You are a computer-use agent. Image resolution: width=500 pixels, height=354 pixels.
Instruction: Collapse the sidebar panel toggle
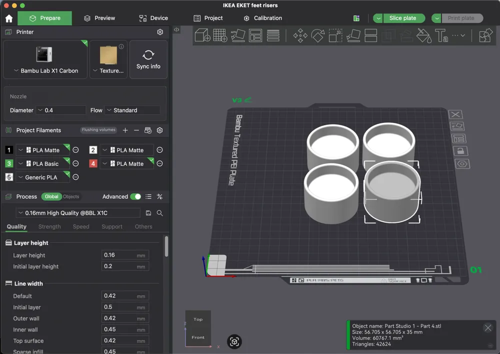click(x=176, y=29)
